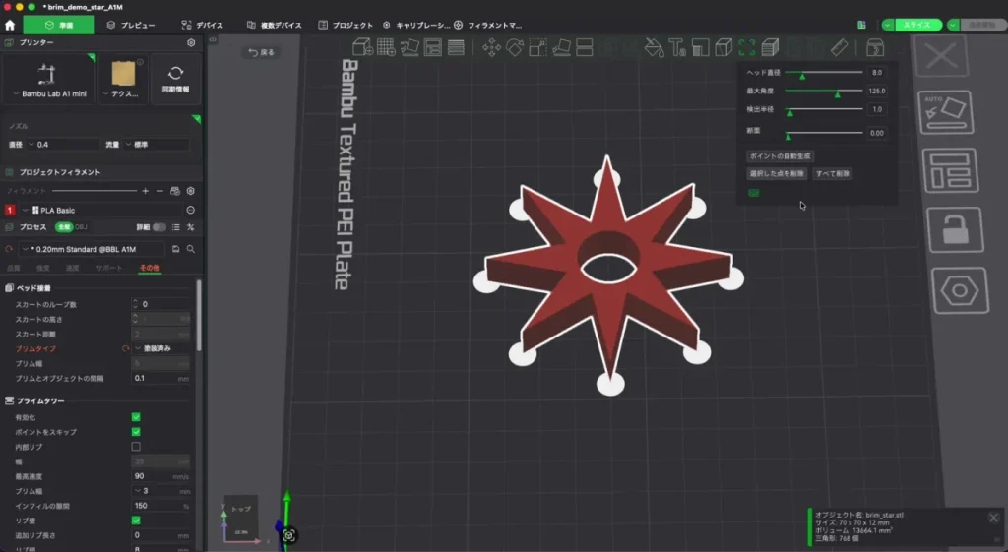Open the サポート settings tab
Screen dimensions: 1008x552
[108, 268]
